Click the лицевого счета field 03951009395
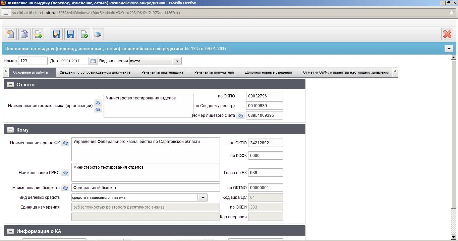 click(265, 115)
